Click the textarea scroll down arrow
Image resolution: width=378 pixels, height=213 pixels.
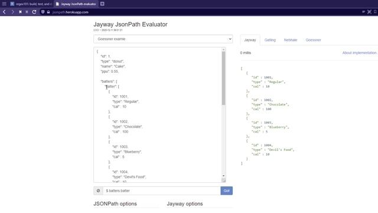224,176
